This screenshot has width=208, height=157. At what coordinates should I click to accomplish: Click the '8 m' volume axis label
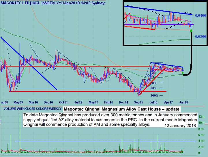[201, 129]
